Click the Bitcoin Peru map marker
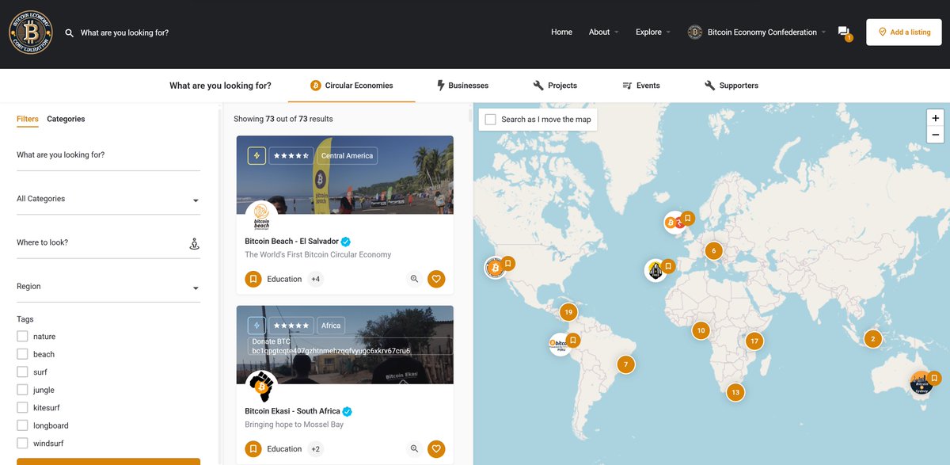This screenshot has height=465, width=950. tap(560, 344)
